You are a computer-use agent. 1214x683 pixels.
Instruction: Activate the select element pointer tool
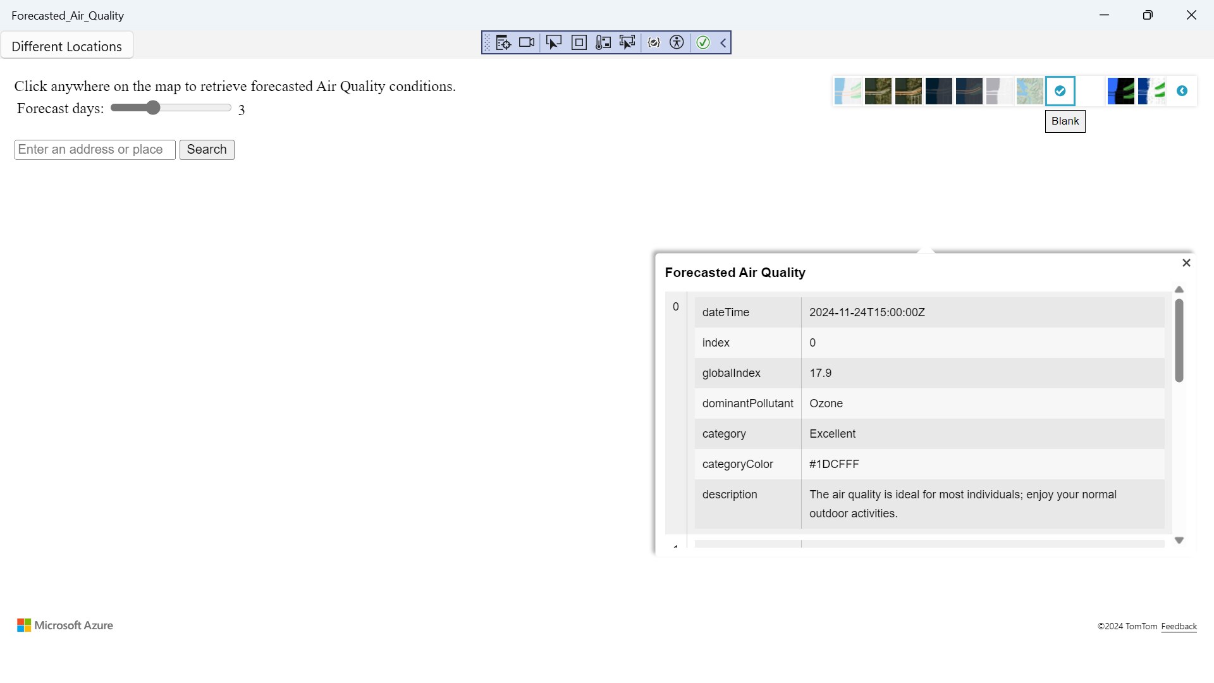click(553, 43)
